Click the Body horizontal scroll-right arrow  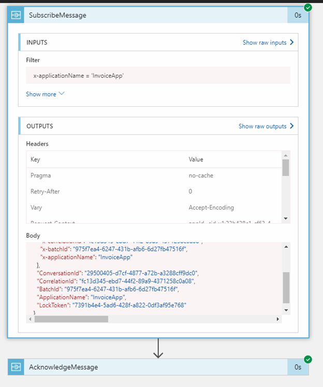280,319
